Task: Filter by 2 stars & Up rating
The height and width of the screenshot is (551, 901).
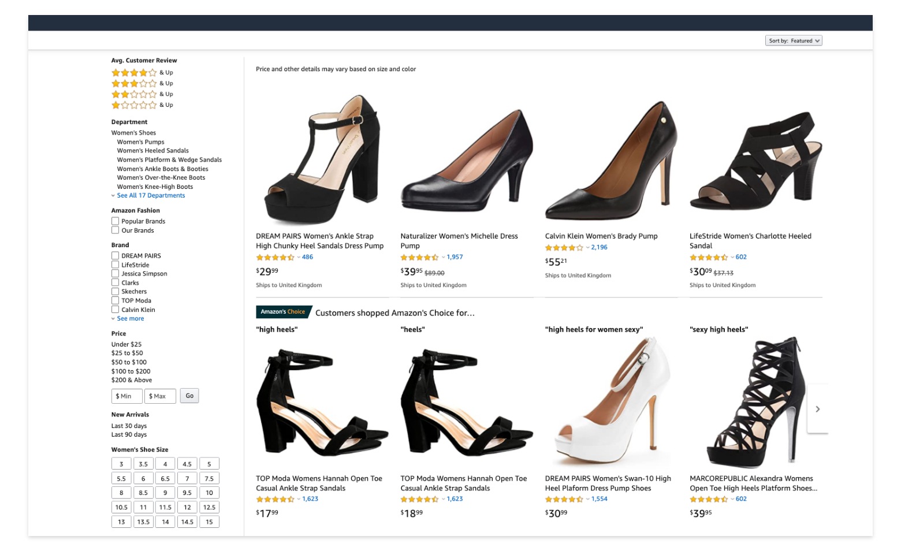Action: [142, 94]
